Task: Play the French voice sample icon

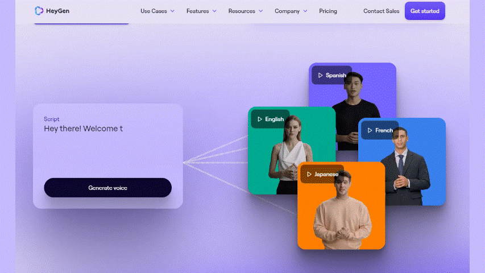Action: pos(370,130)
